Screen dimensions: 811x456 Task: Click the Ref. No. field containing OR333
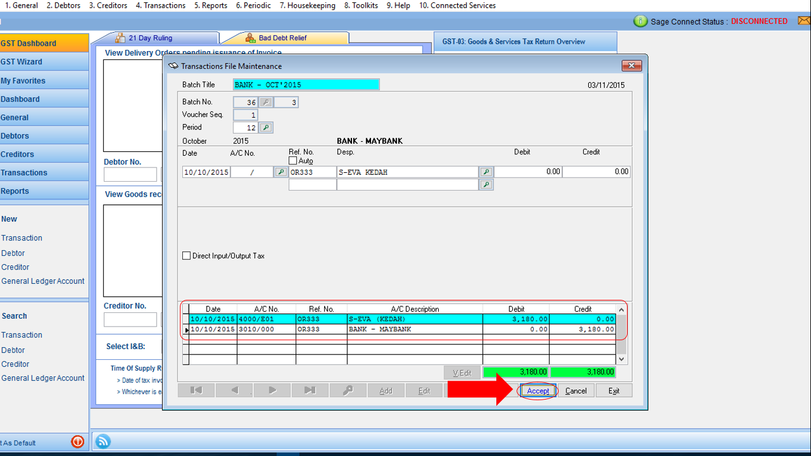pyautogui.click(x=312, y=172)
